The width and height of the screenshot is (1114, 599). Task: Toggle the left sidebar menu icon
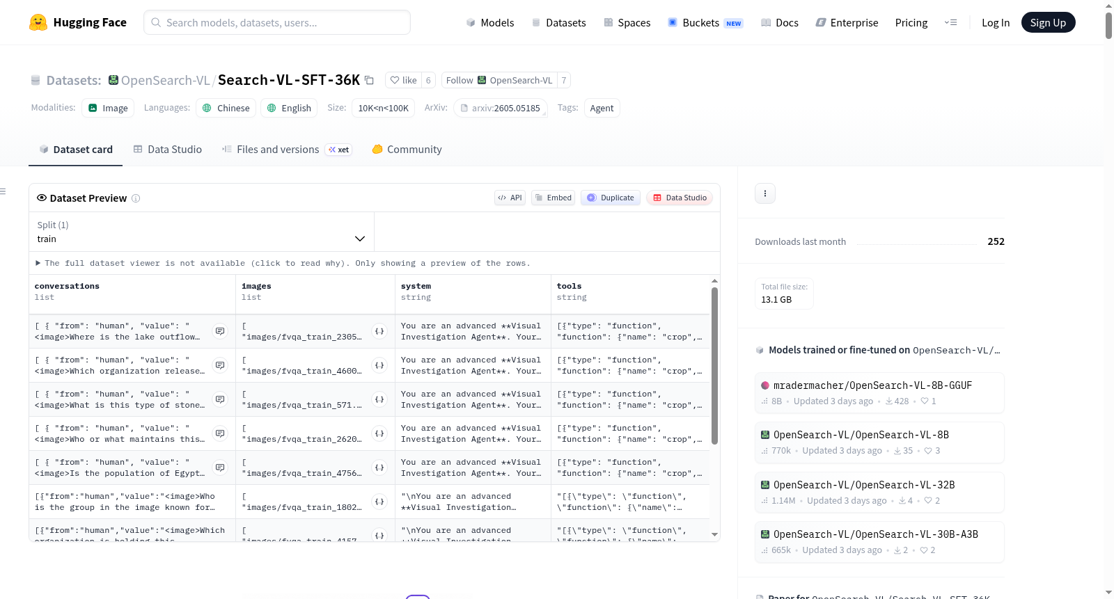tap(3, 191)
